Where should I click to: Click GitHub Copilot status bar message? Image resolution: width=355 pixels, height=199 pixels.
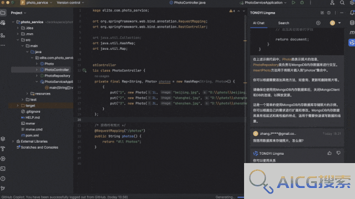click(64, 197)
